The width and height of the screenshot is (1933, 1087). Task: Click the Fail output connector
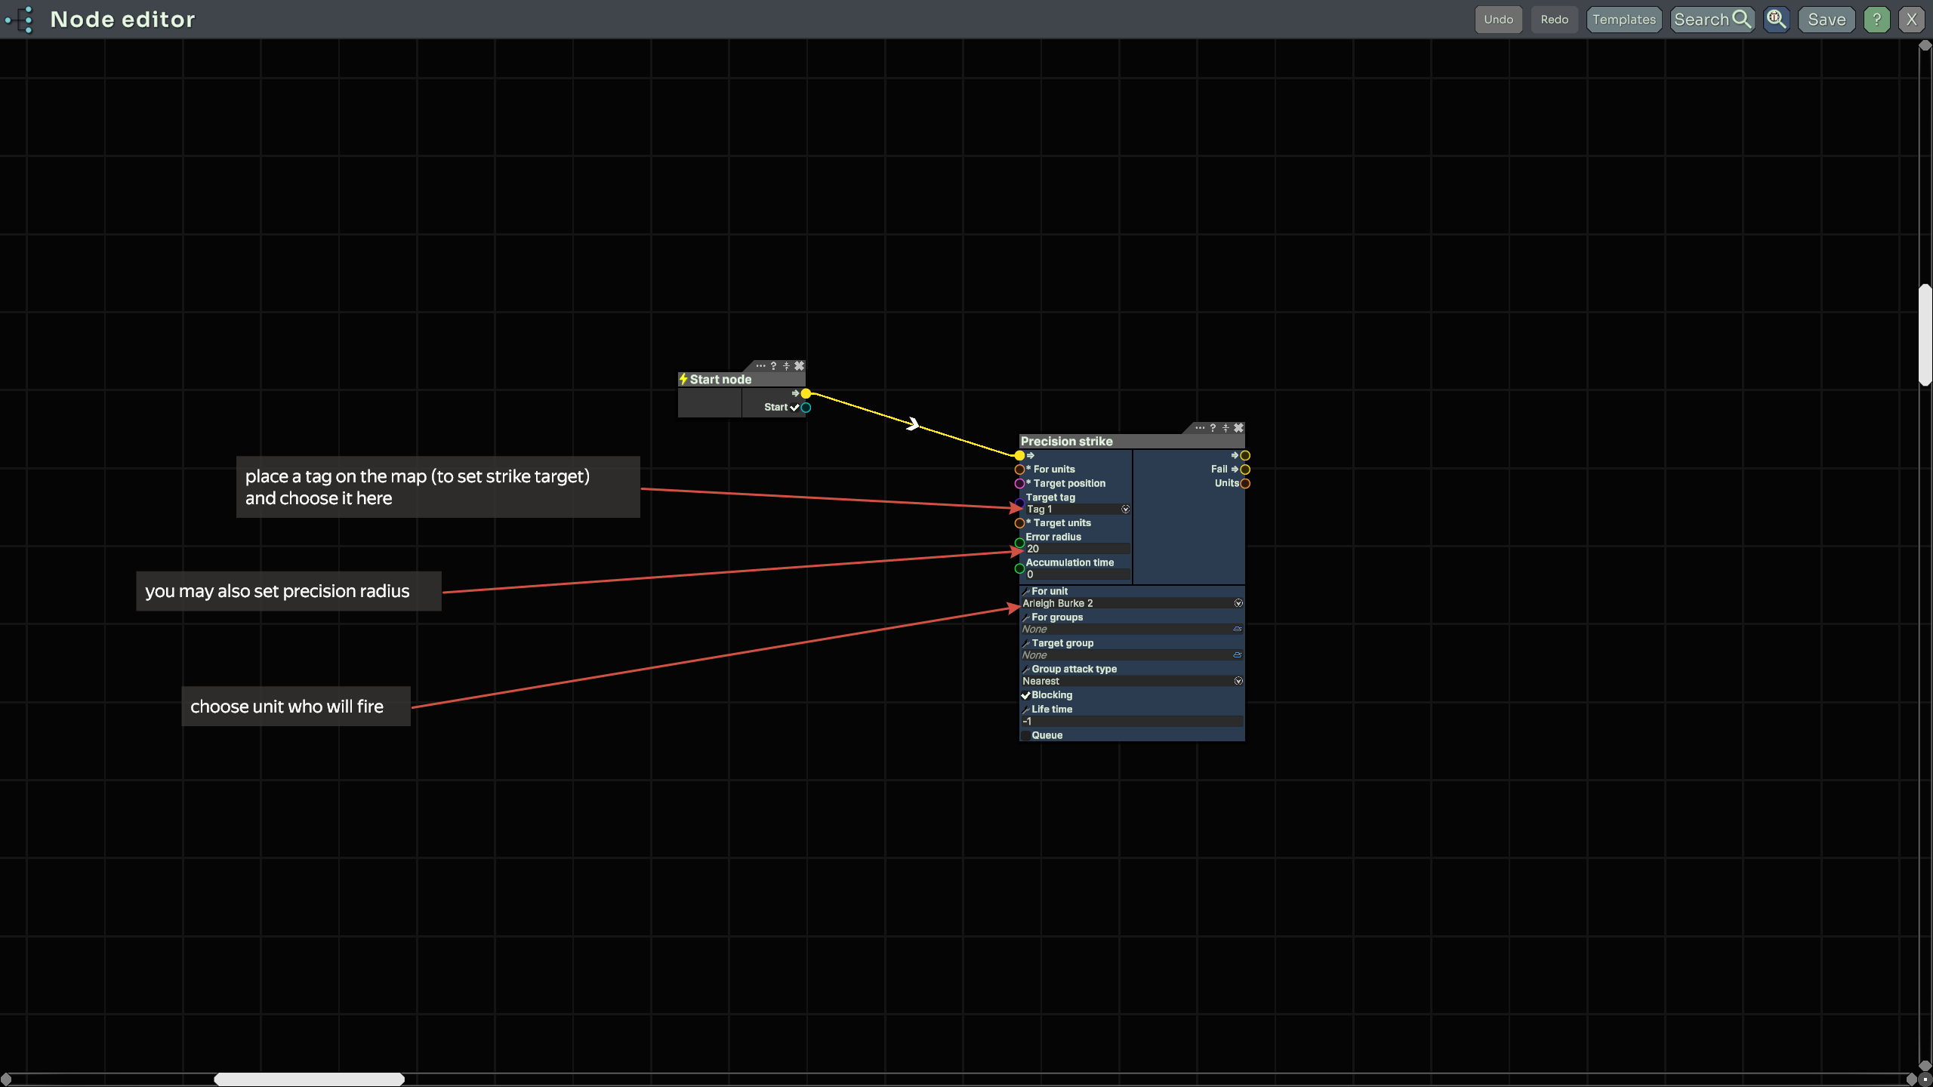point(1245,470)
